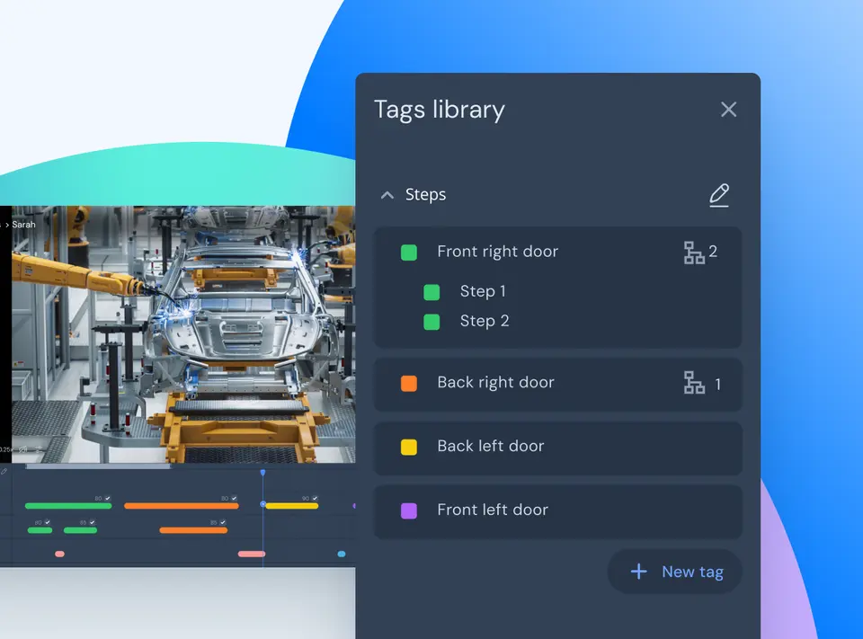Select the long green timeline segment
This screenshot has height=639, width=863.
point(68,506)
